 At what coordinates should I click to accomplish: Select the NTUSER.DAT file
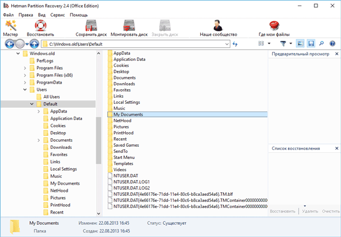click(123, 176)
